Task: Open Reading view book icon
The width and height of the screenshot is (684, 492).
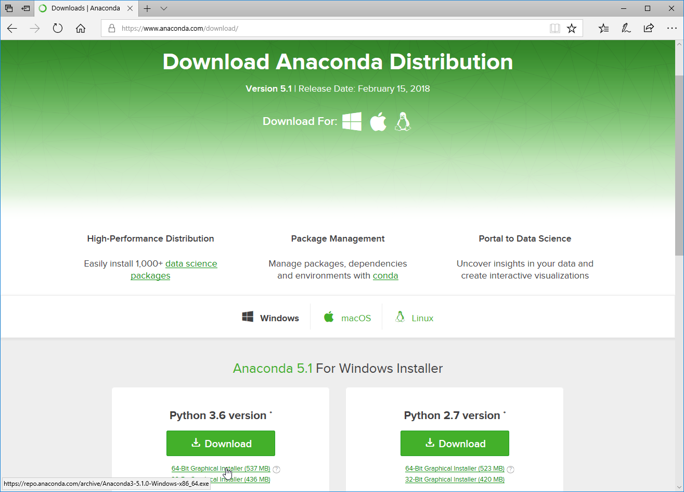Action: (x=555, y=28)
